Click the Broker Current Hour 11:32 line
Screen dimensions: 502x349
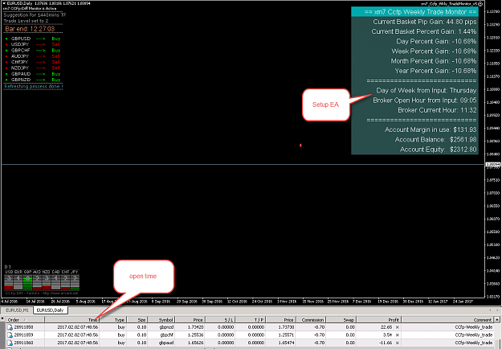[x=437, y=110]
